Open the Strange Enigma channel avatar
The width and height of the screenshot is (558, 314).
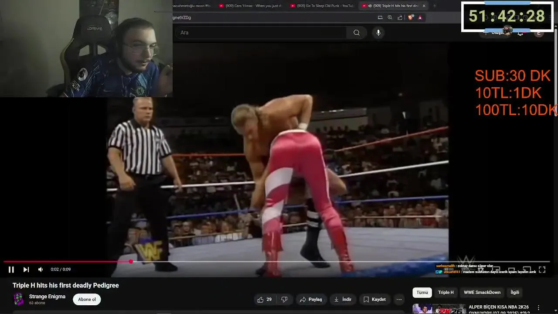[19, 299]
